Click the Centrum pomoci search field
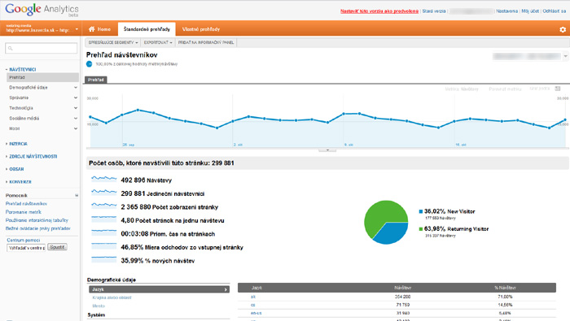570x321 pixels. (26, 248)
